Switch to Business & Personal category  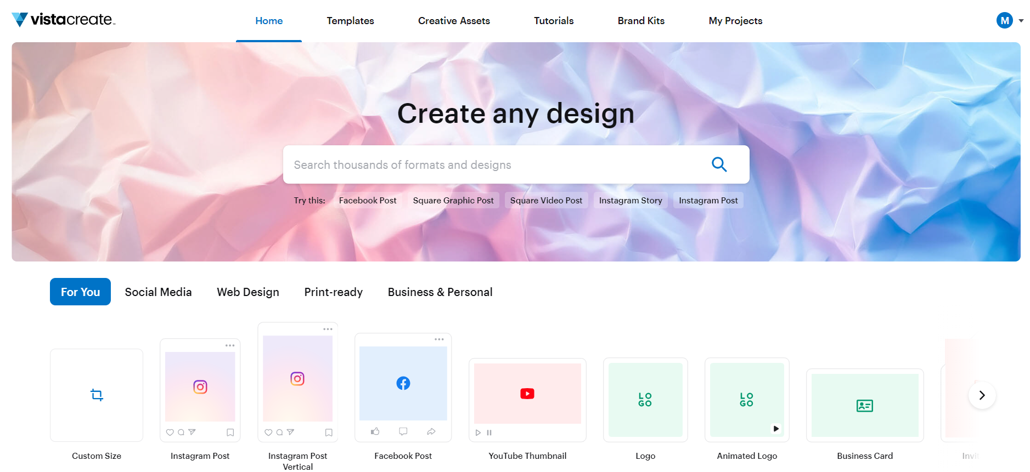pos(440,292)
